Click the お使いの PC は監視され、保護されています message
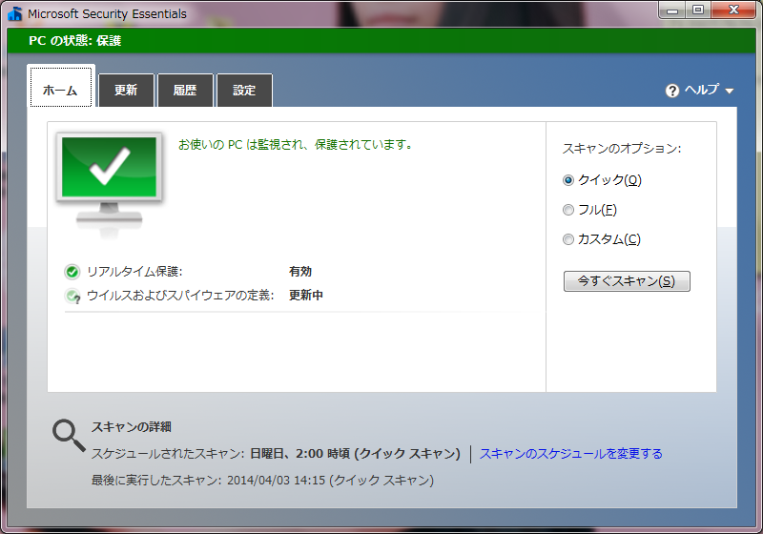 click(296, 144)
